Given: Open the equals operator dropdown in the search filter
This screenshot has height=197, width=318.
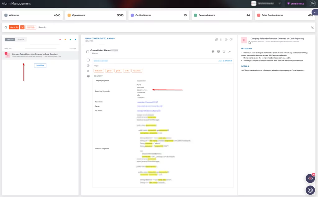Looking at the screenshot, I should point(22,27).
